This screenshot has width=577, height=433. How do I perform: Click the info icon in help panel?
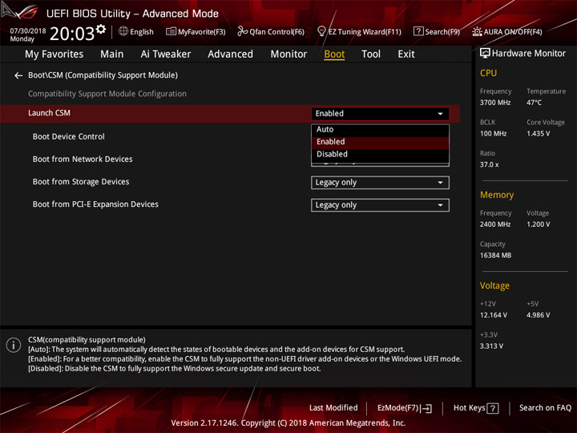pyautogui.click(x=14, y=345)
